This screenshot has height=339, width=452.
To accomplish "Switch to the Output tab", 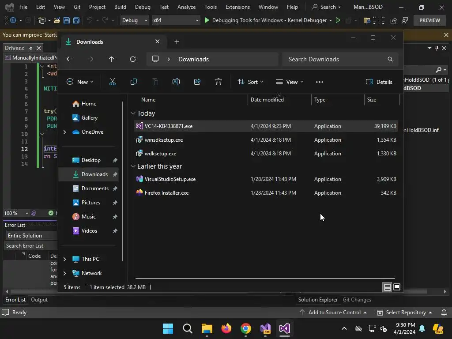I will pyautogui.click(x=39, y=300).
